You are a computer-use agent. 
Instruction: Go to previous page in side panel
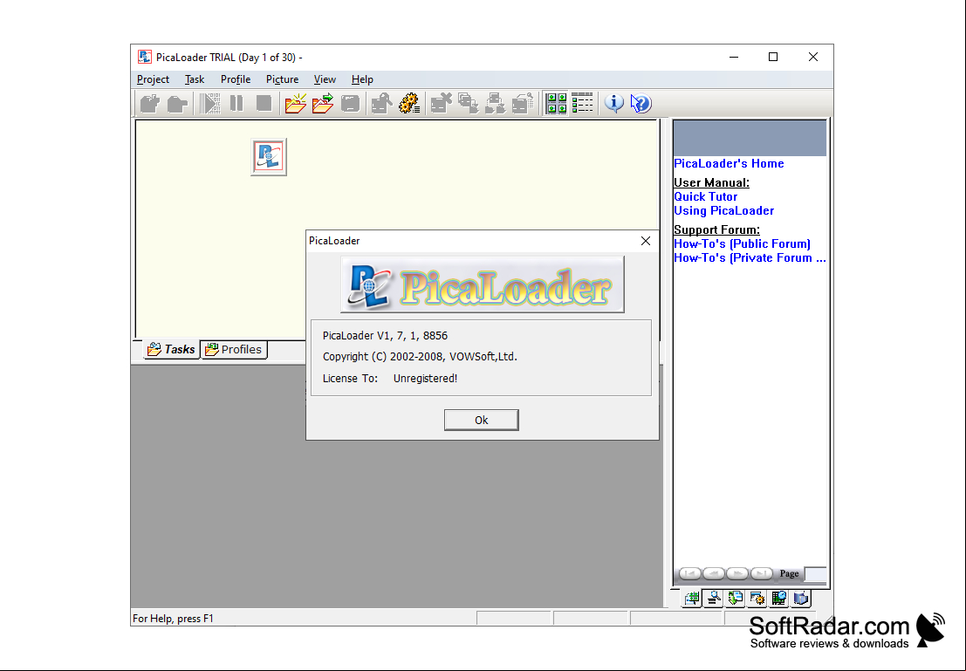(x=714, y=573)
